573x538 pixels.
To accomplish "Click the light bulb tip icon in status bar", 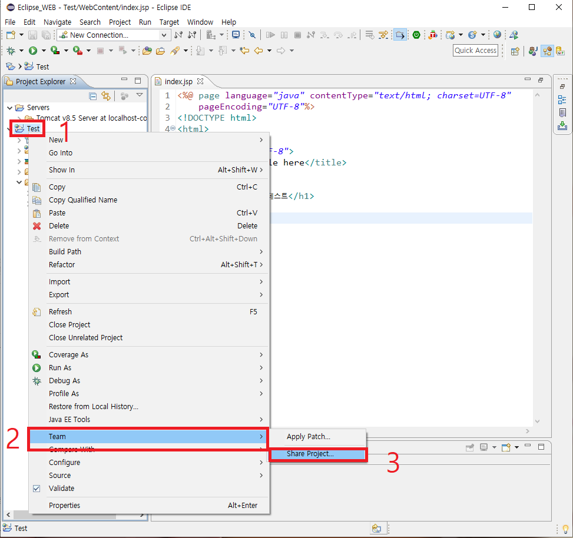I will click(x=565, y=529).
